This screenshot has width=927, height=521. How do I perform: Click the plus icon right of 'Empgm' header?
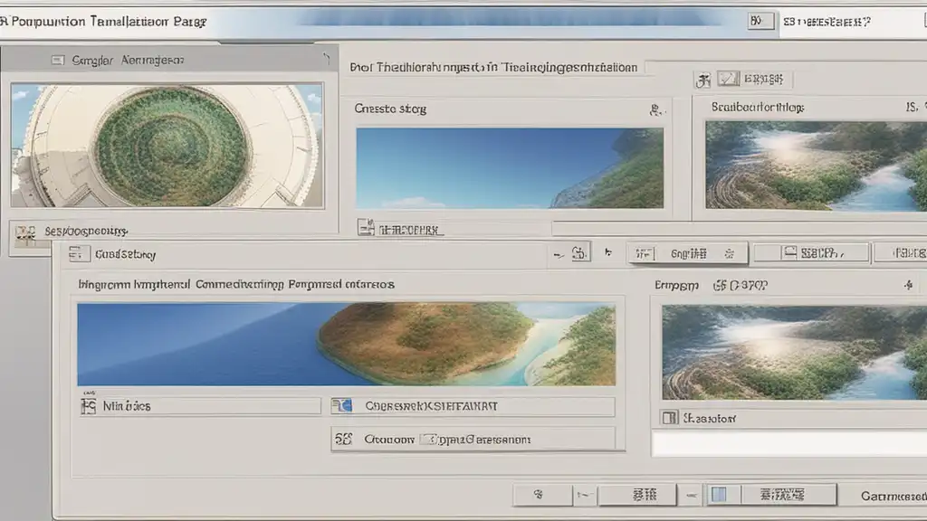908,285
